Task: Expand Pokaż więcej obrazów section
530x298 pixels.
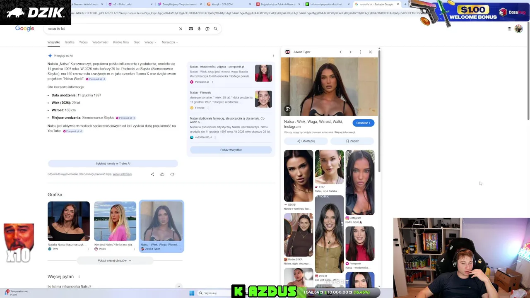Action: (114, 261)
